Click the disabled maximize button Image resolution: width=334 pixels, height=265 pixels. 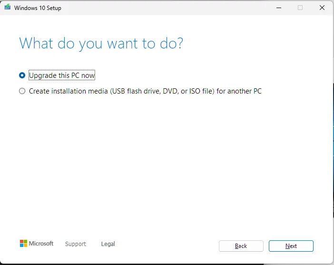coord(300,8)
